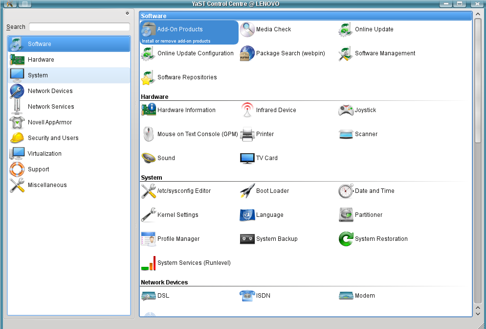Select Virtualization category in sidebar
Screen dimensions: 486x329
pos(69,154)
